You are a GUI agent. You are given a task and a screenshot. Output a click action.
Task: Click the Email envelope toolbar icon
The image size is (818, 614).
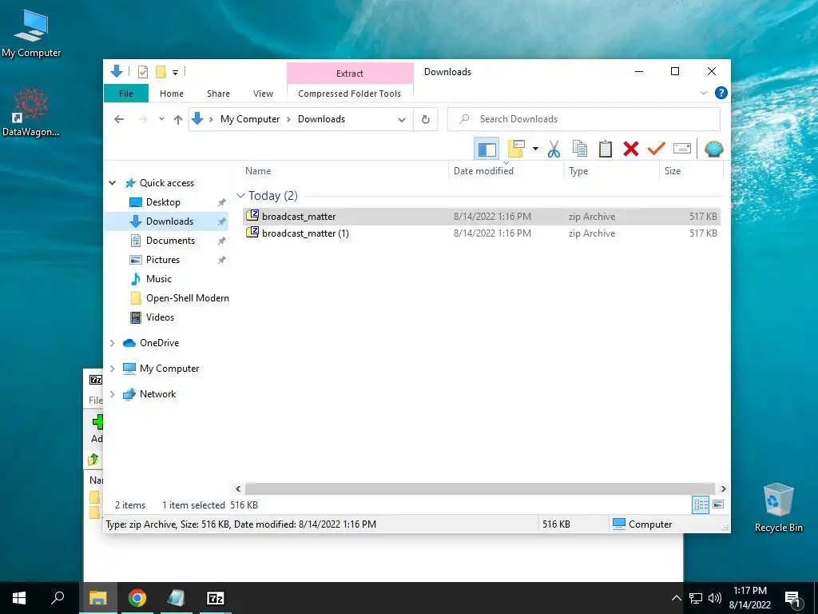(682, 149)
